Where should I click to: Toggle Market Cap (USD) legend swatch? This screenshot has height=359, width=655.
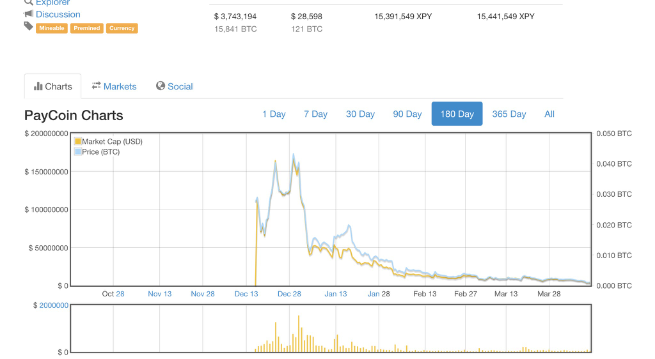(x=77, y=141)
